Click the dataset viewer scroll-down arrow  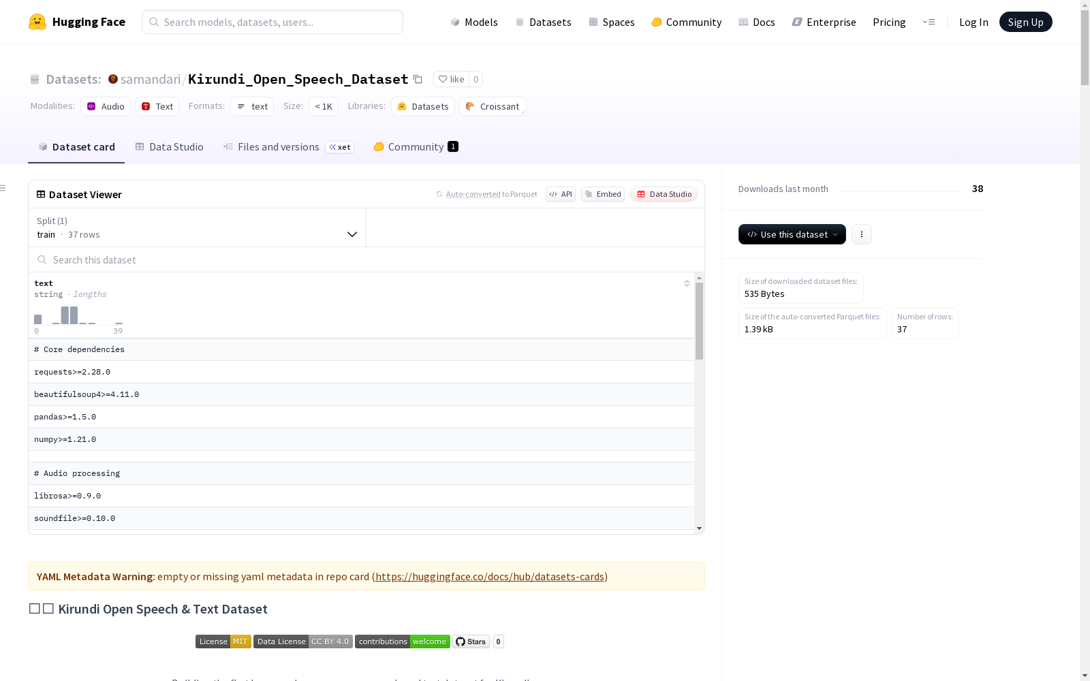click(x=699, y=528)
